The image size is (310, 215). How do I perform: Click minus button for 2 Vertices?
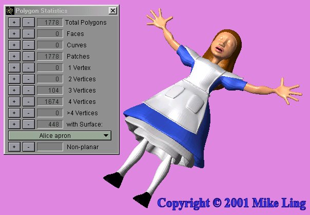tap(29, 79)
